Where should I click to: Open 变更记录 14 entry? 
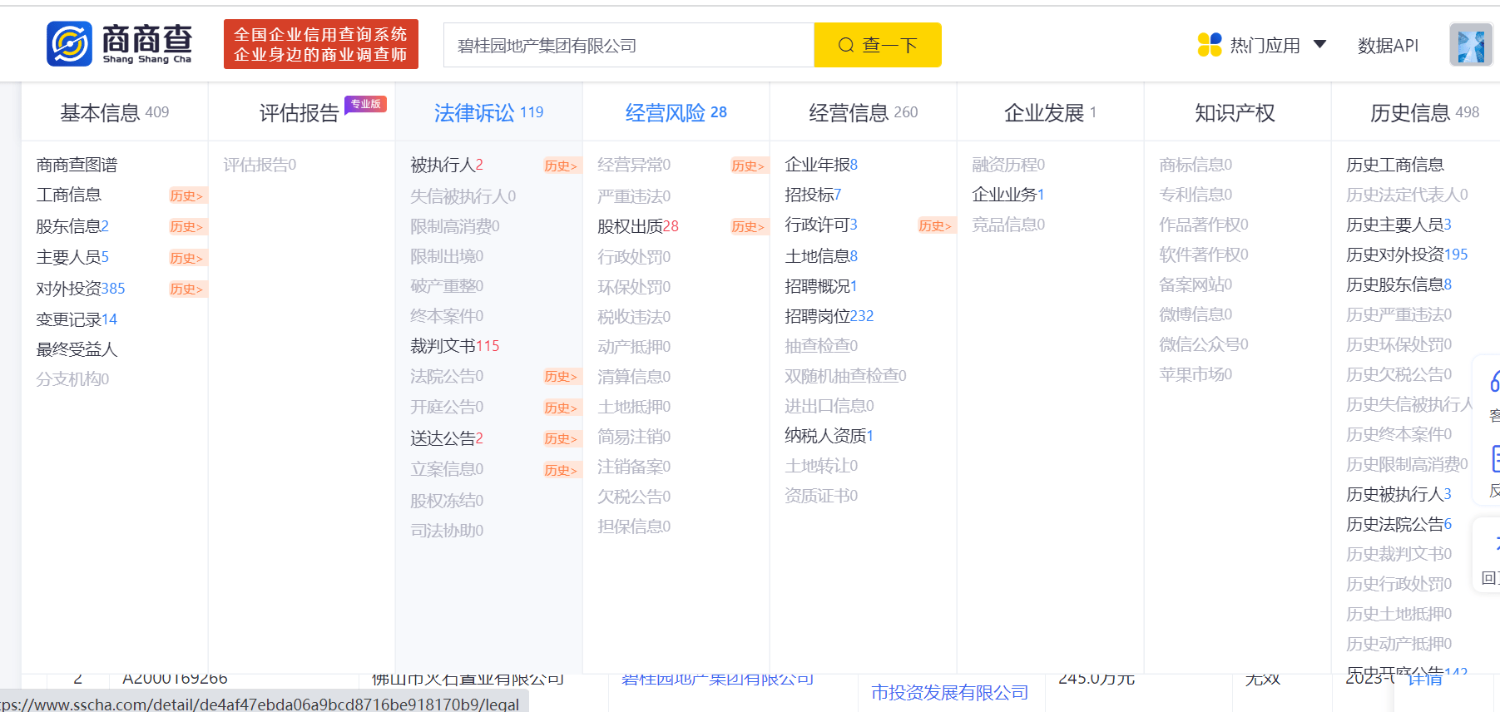77,319
